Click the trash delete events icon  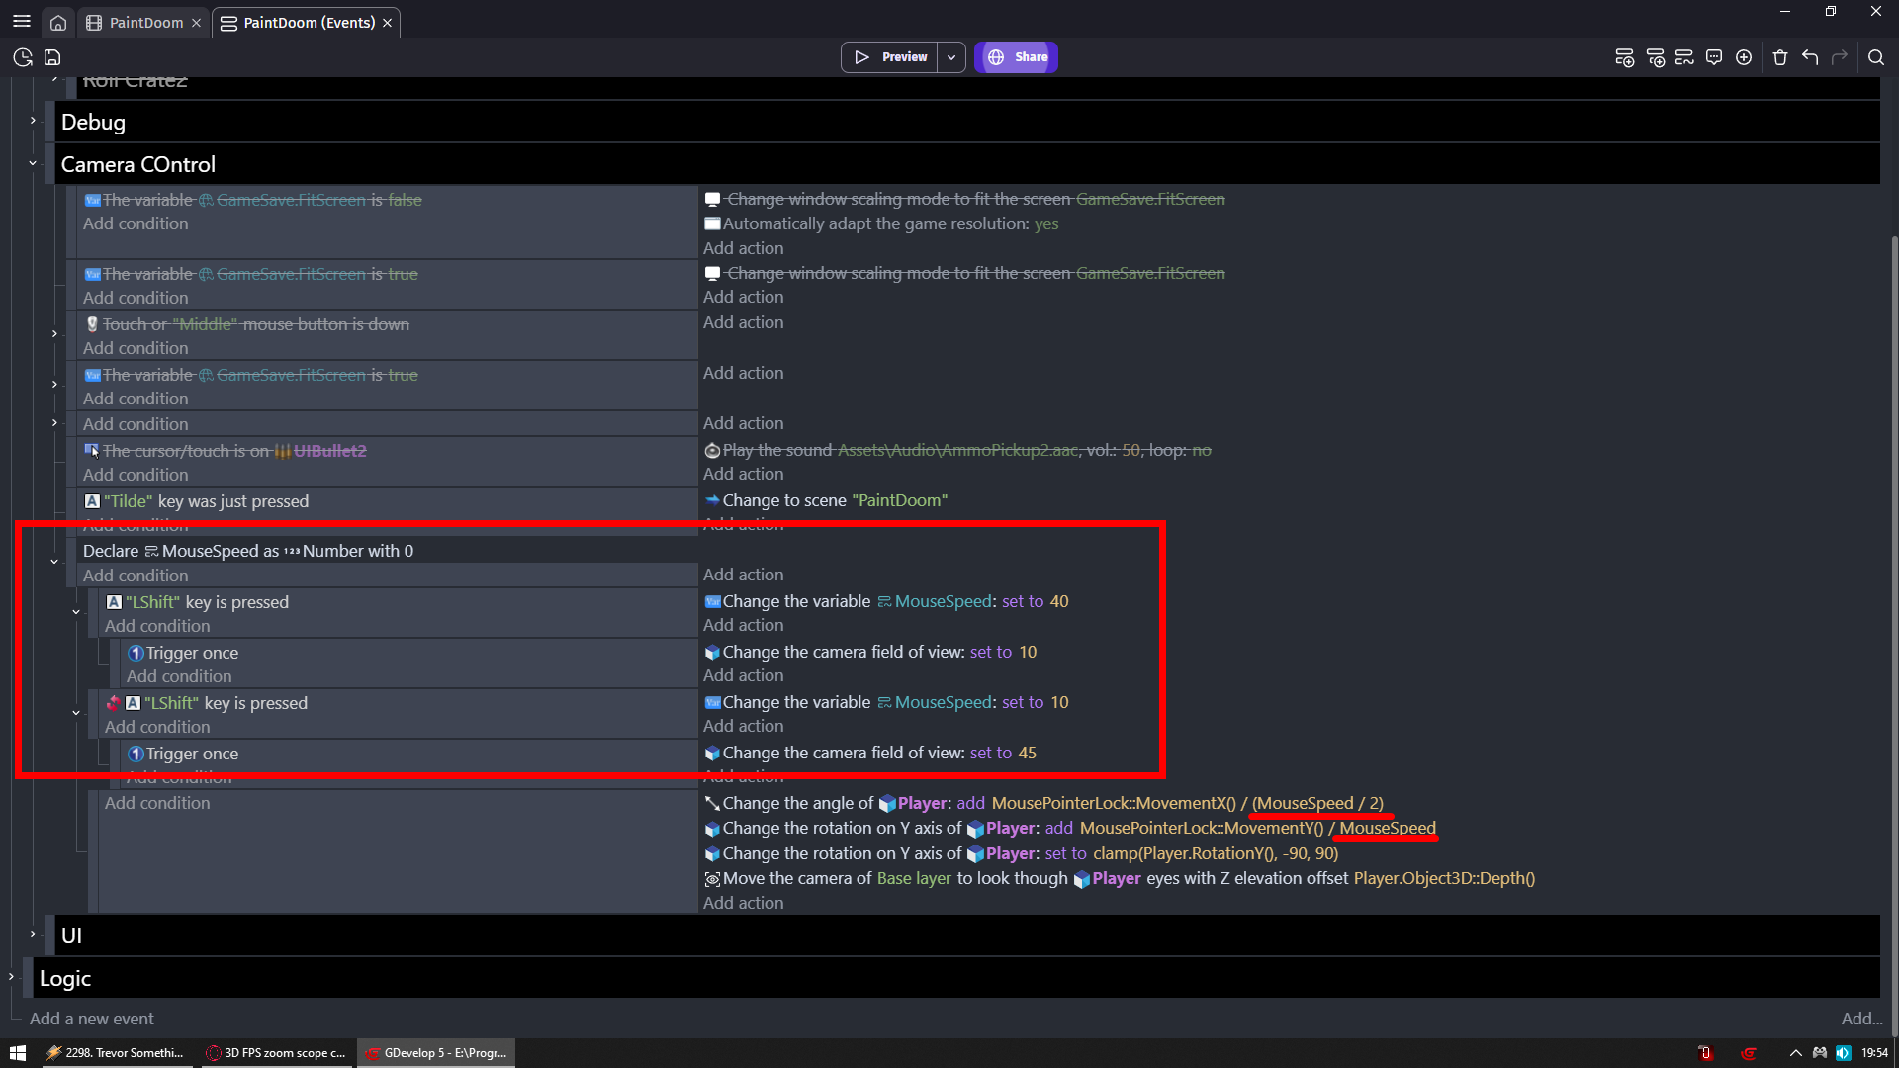coord(1780,57)
